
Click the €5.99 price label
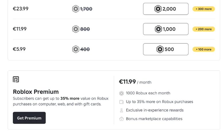coord(19,49)
